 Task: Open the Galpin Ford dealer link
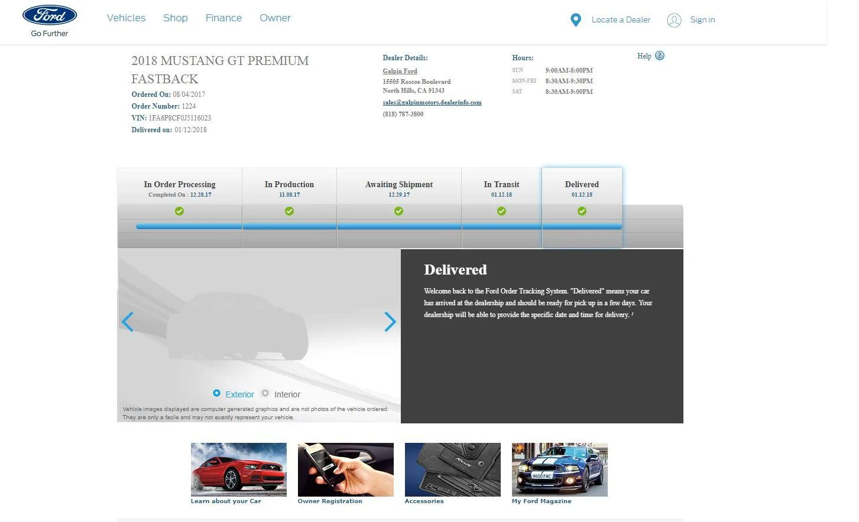click(x=400, y=71)
